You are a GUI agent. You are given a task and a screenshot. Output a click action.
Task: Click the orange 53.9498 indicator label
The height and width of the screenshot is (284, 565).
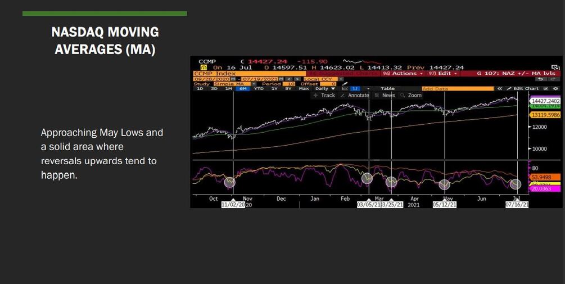click(545, 178)
